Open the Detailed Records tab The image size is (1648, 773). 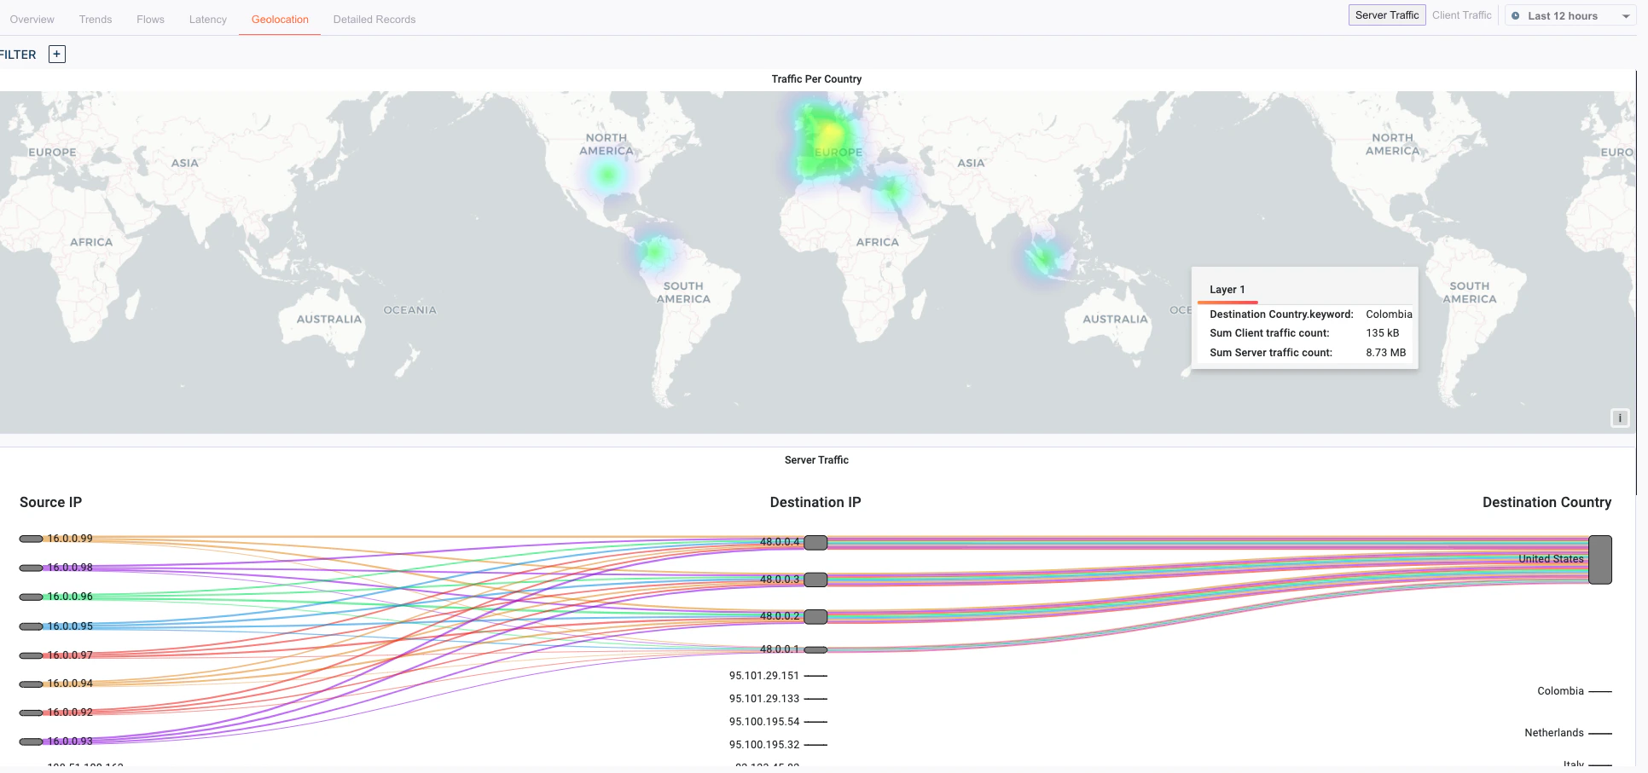point(374,19)
